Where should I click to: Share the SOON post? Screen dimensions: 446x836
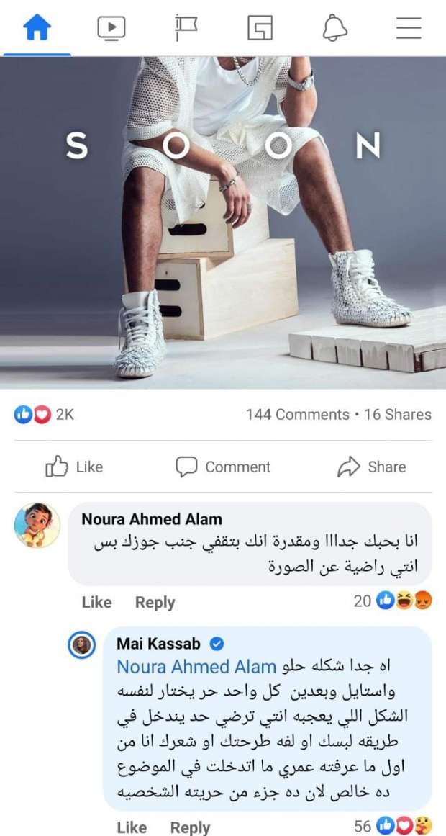click(x=372, y=467)
